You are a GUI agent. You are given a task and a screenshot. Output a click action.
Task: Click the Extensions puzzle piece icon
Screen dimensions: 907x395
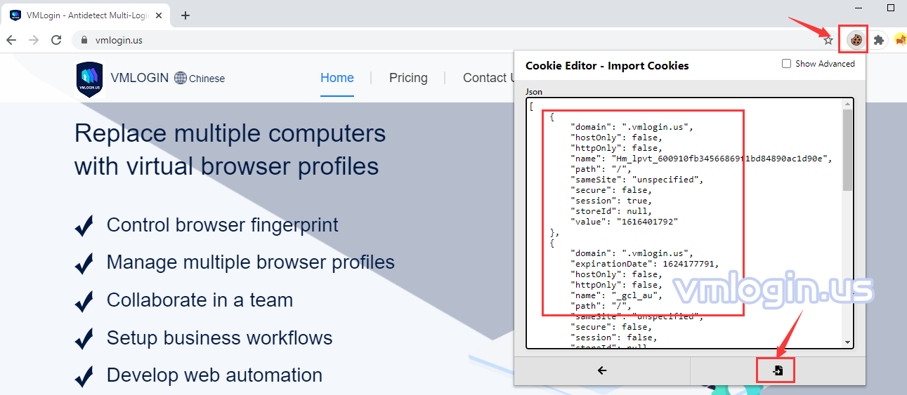tap(878, 40)
